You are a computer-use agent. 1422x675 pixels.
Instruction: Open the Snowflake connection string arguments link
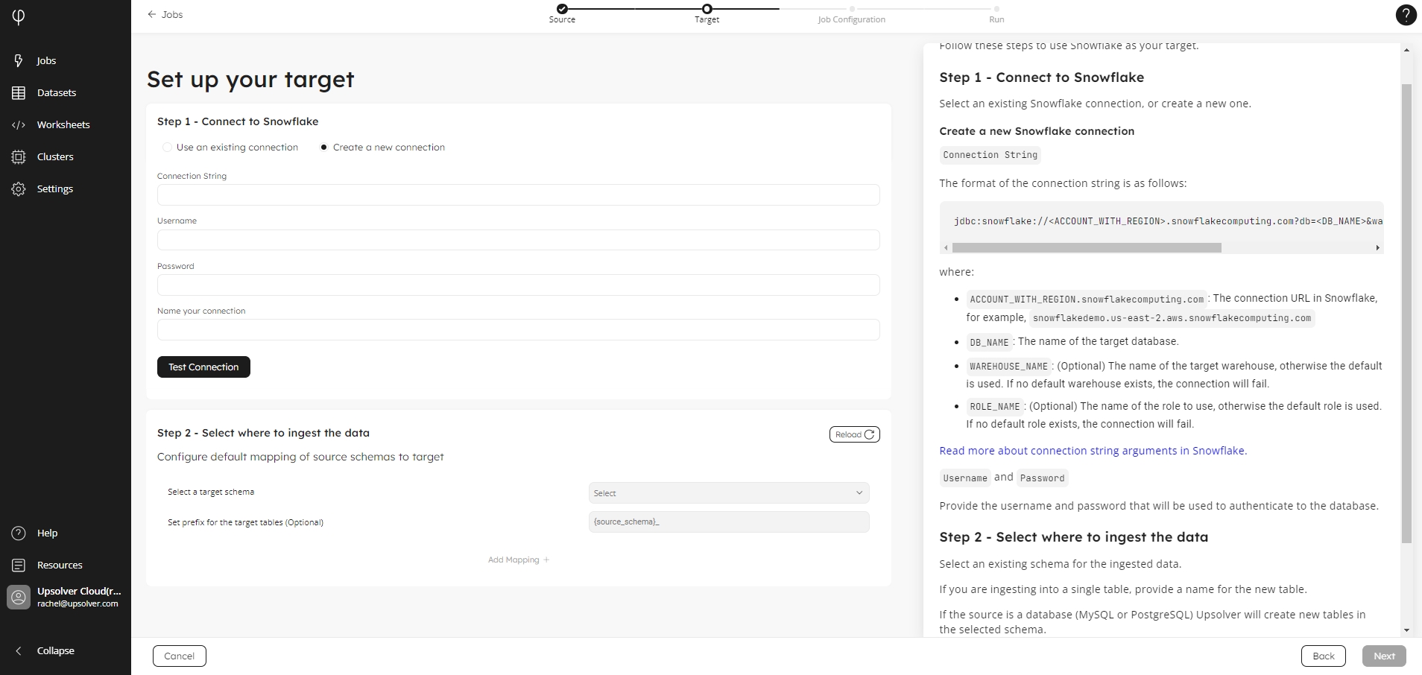[1093, 451]
